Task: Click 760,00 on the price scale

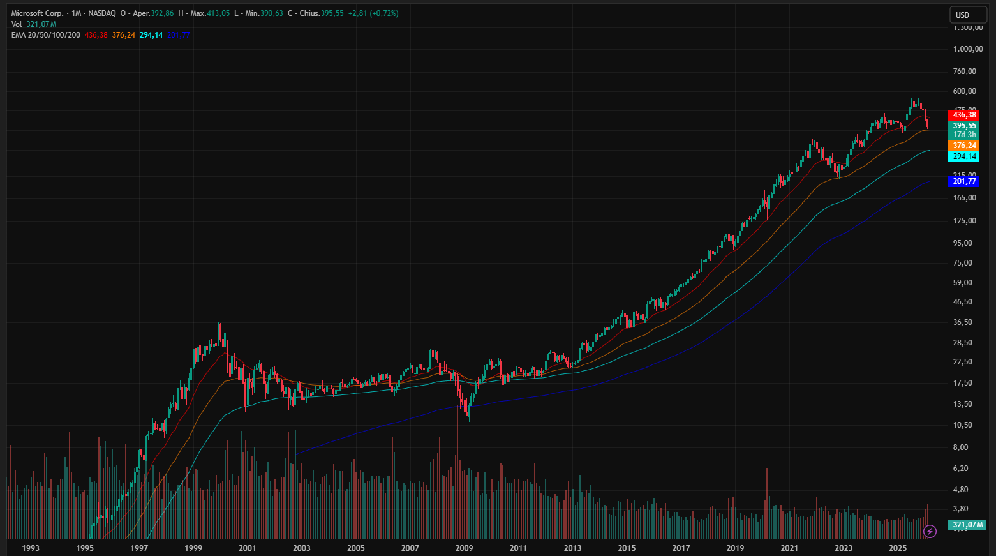Action: tap(965, 71)
